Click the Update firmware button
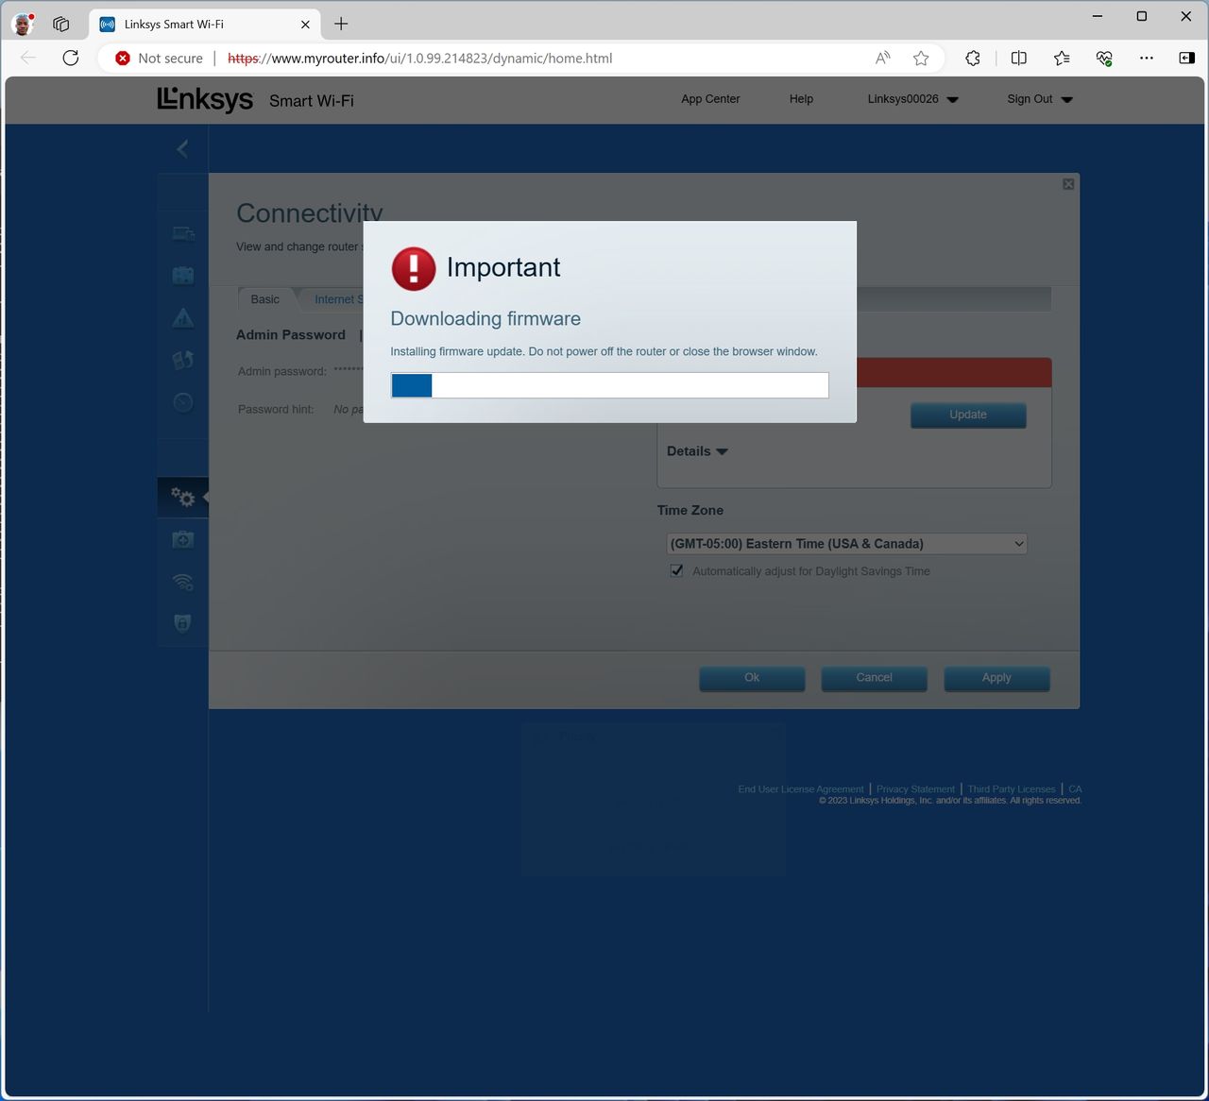The image size is (1209, 1101). coord(968,415)
